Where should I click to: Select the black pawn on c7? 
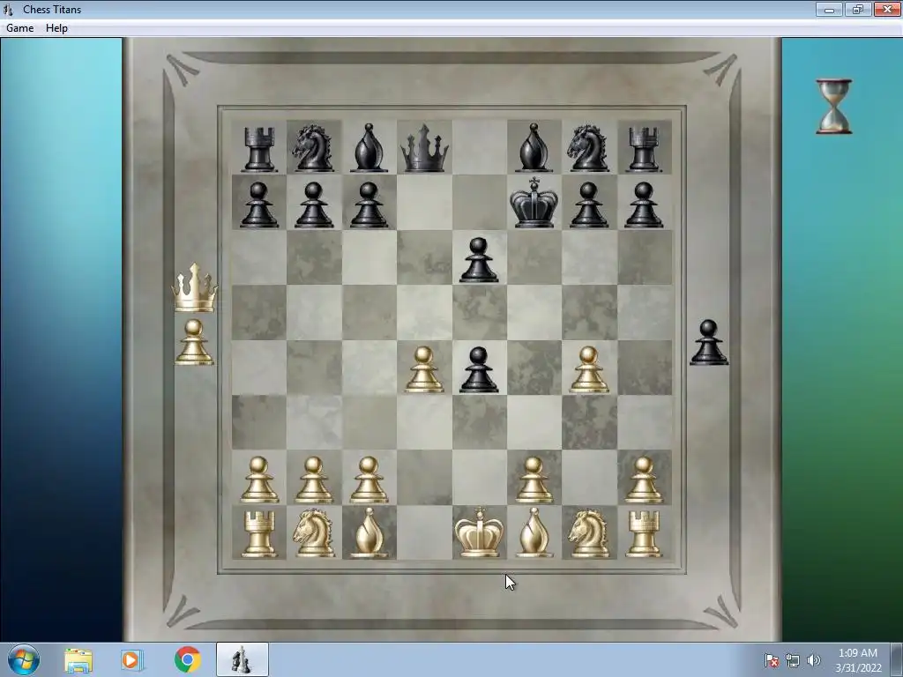[369, 205]
